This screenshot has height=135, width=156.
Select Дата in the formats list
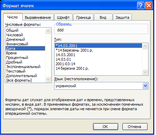point(26,48)
